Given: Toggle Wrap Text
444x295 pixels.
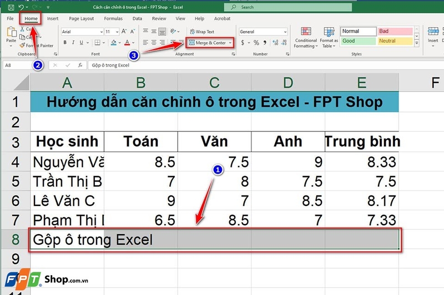Looking at the screenshot, I should pyautogui.click(x=202, y=32).
